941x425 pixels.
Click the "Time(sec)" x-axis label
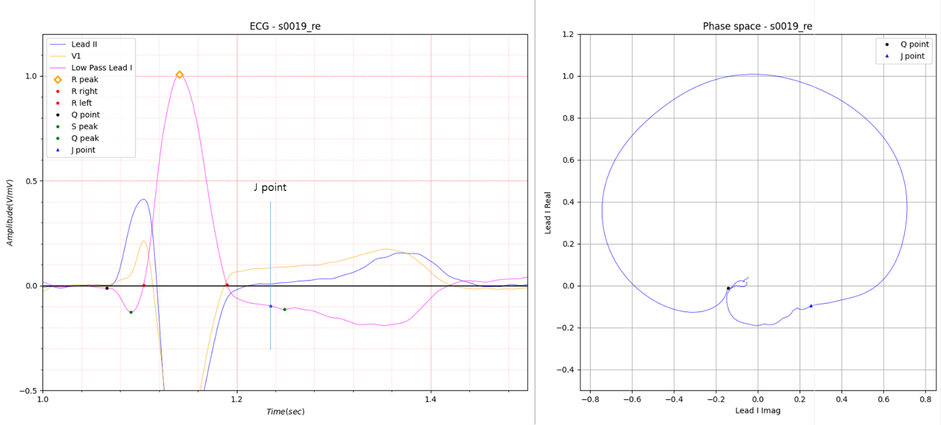285,412
